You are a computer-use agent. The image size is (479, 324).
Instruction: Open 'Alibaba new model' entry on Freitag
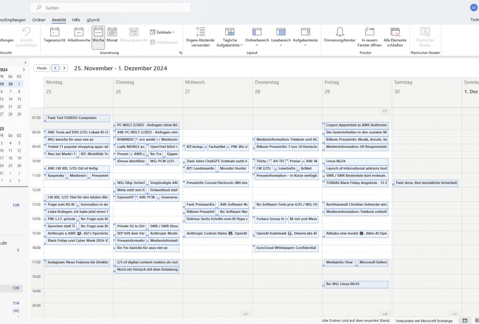[x=356, y=234]
